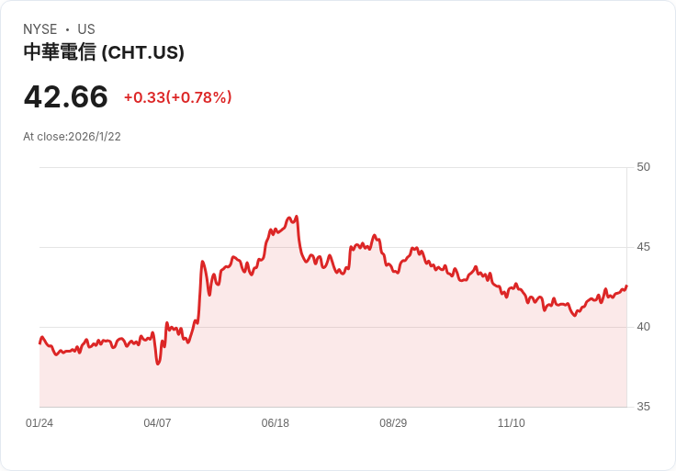Select the 04/07 x-axis date label
The width and height of the screenshot is (676, 471).
coord(157,423)
